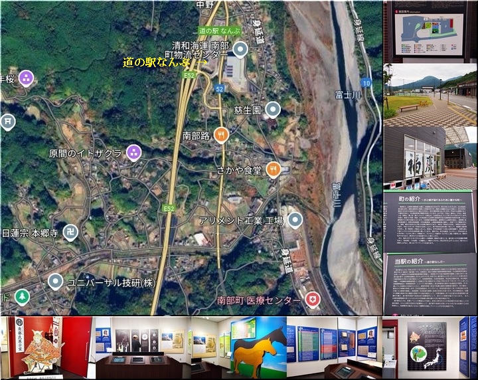Open the 南部町 医療センター hospital marker

312,300
